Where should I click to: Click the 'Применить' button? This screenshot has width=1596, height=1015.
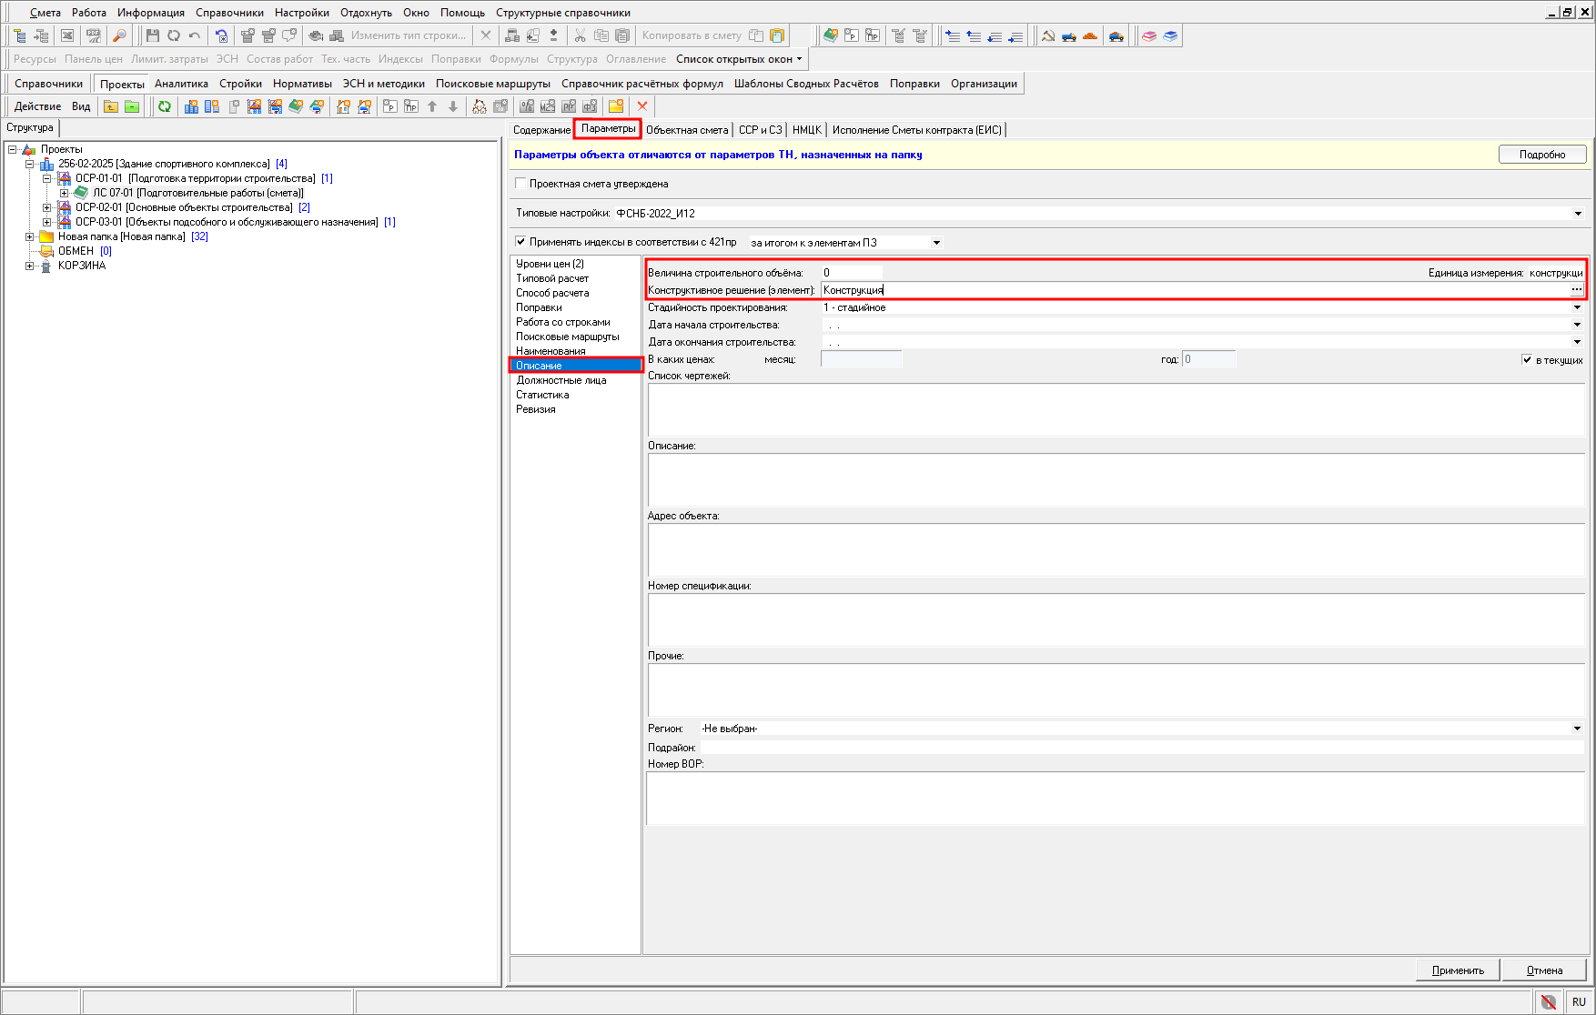[1458, 970]
